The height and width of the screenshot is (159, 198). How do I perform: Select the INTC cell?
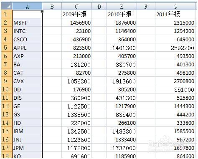tap(27, 31)
